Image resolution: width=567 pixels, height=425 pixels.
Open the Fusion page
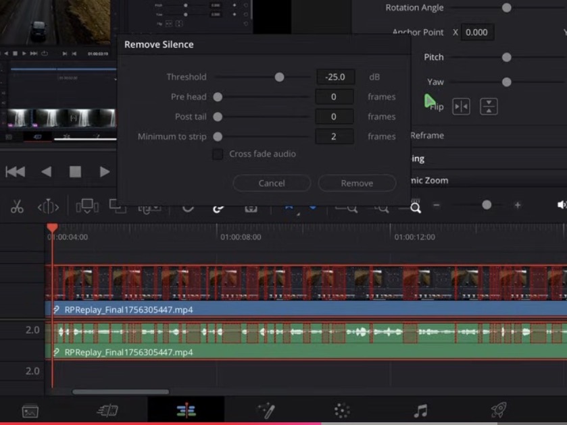pyautogui.click(x=267, y=411)
